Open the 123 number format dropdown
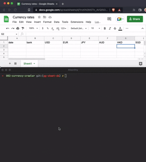Image resolution: width=146 pixels, height=162 pixels. click(63, 28)
